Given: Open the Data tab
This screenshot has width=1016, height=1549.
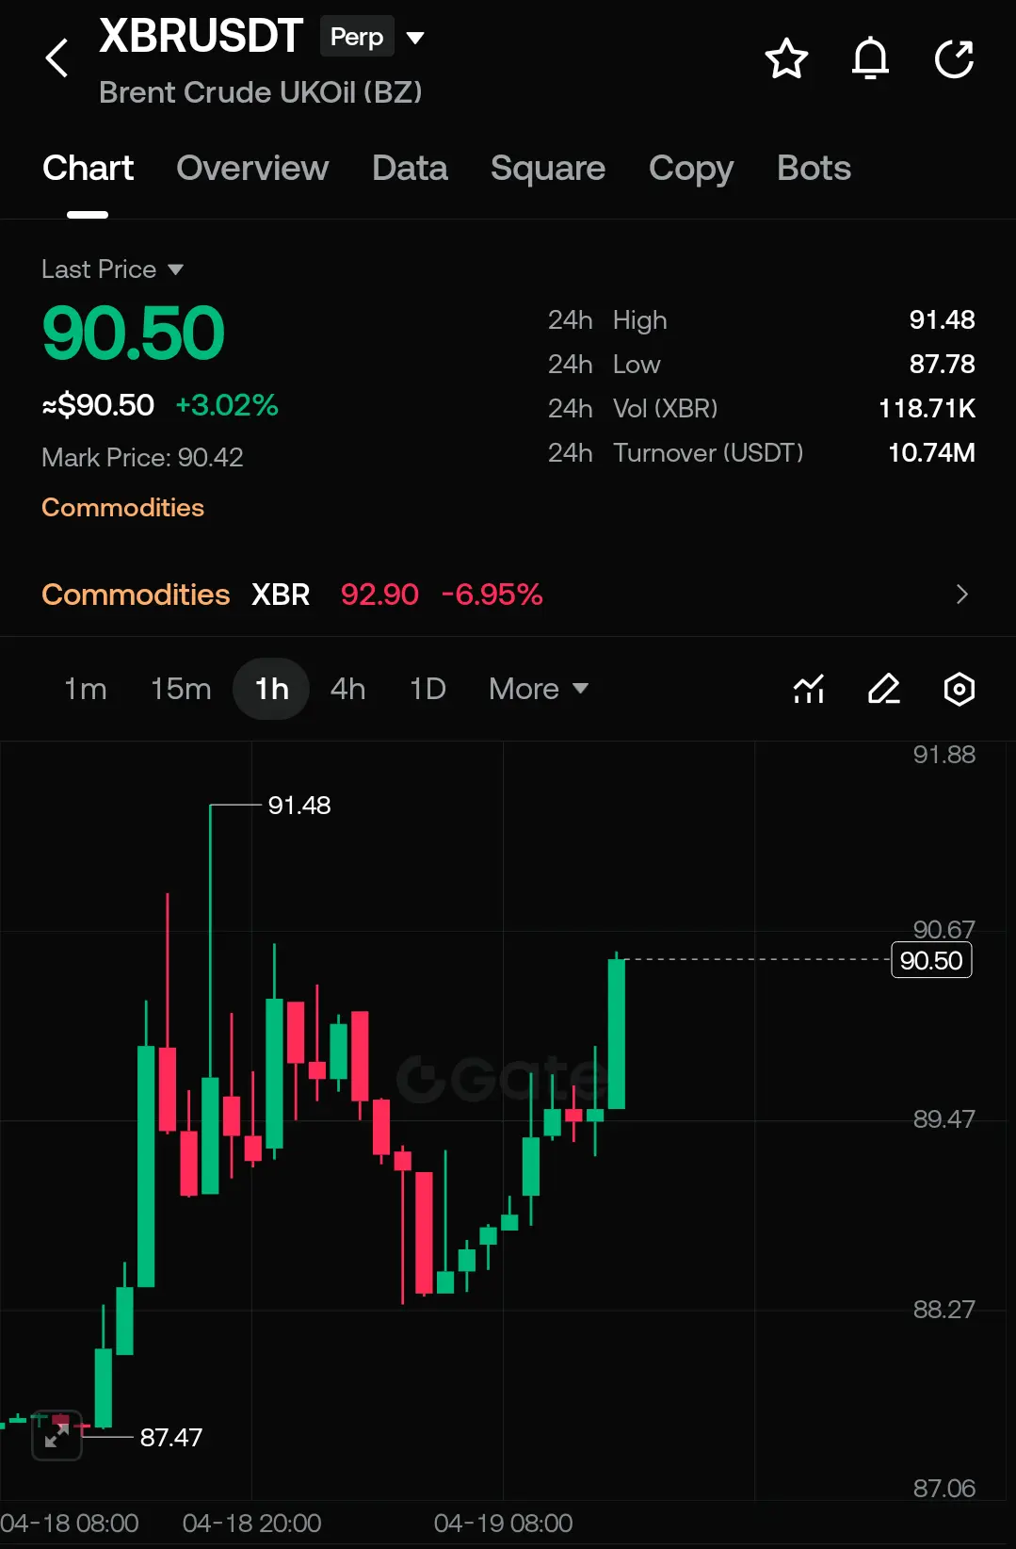Looking at the screenshot, I should pos(410,169).
